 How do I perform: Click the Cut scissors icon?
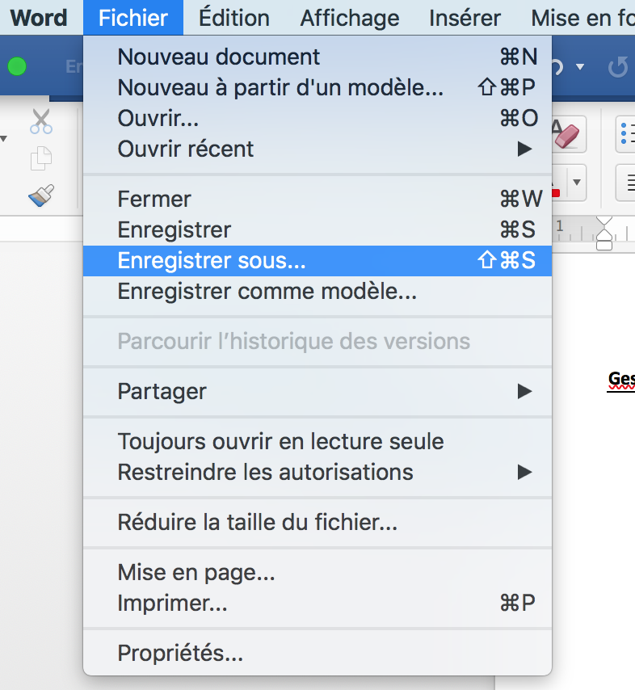pos(41,121)
